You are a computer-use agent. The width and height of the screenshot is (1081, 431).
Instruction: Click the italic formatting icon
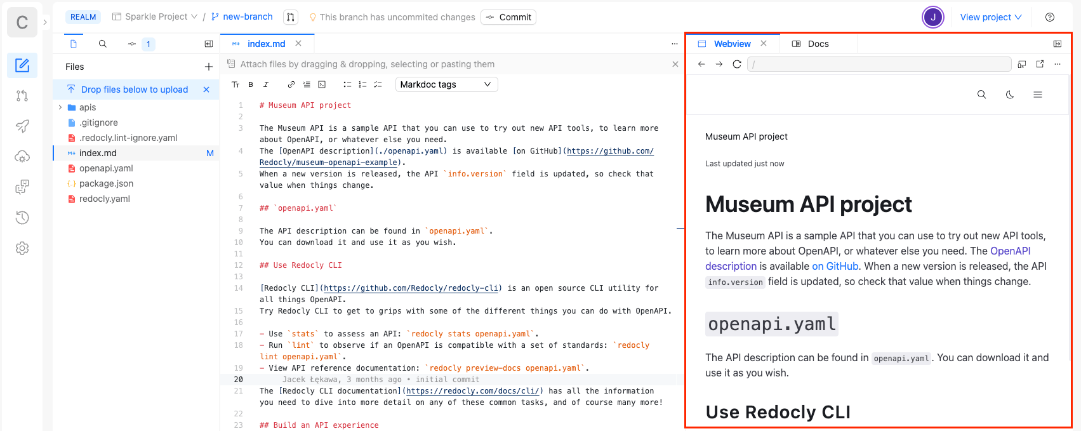[266, 84]
